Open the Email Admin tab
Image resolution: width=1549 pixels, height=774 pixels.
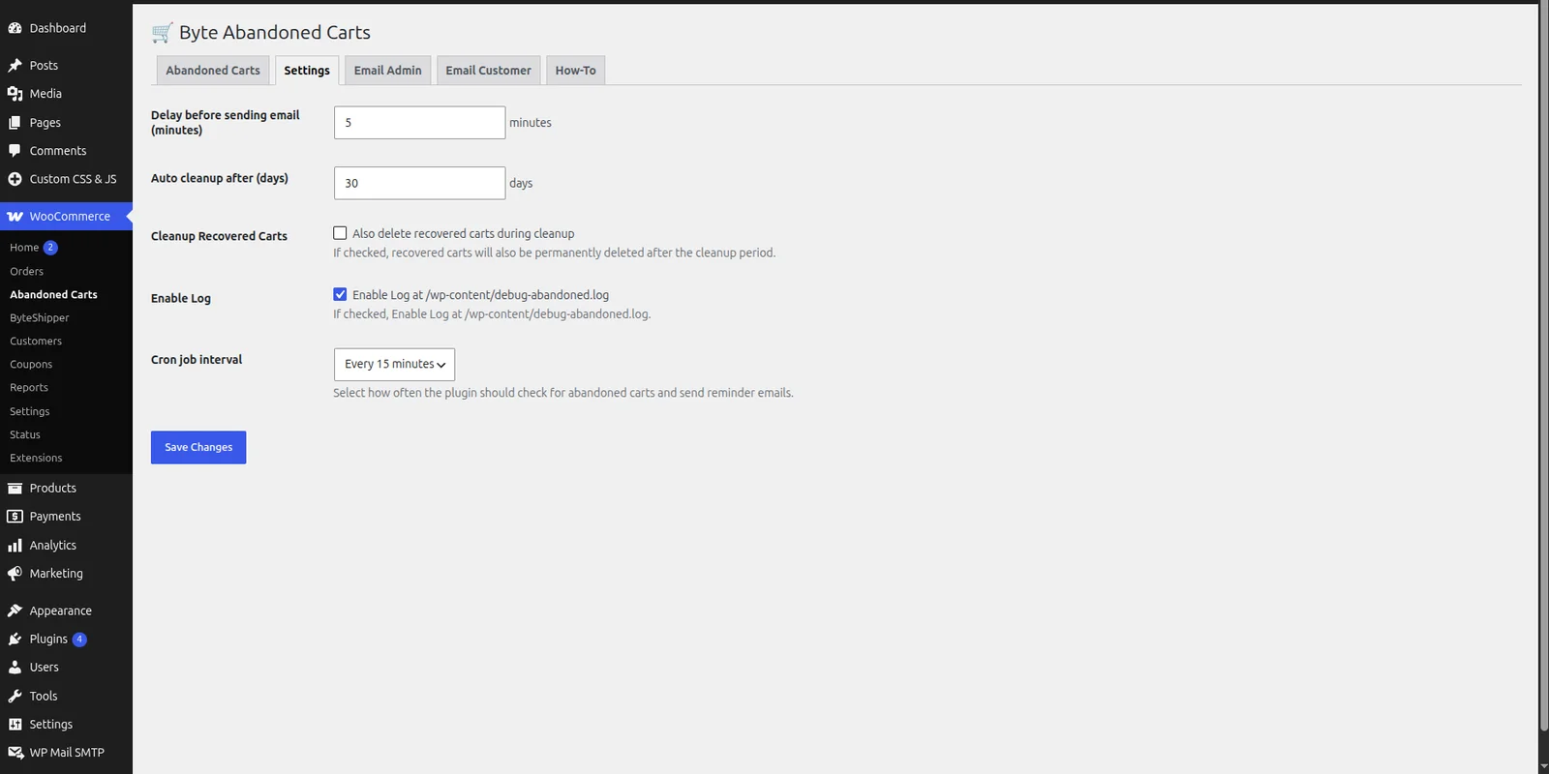pyautogui.click(x=387, y=71)
